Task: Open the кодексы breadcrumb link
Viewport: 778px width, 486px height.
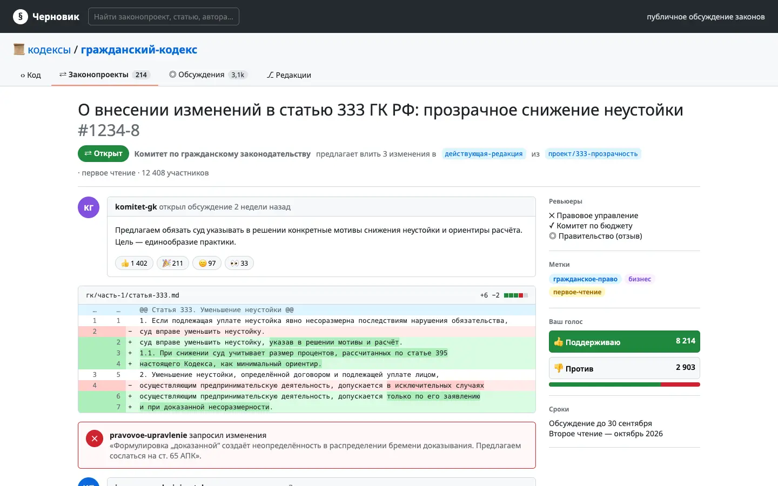Action: pos(49,50)
